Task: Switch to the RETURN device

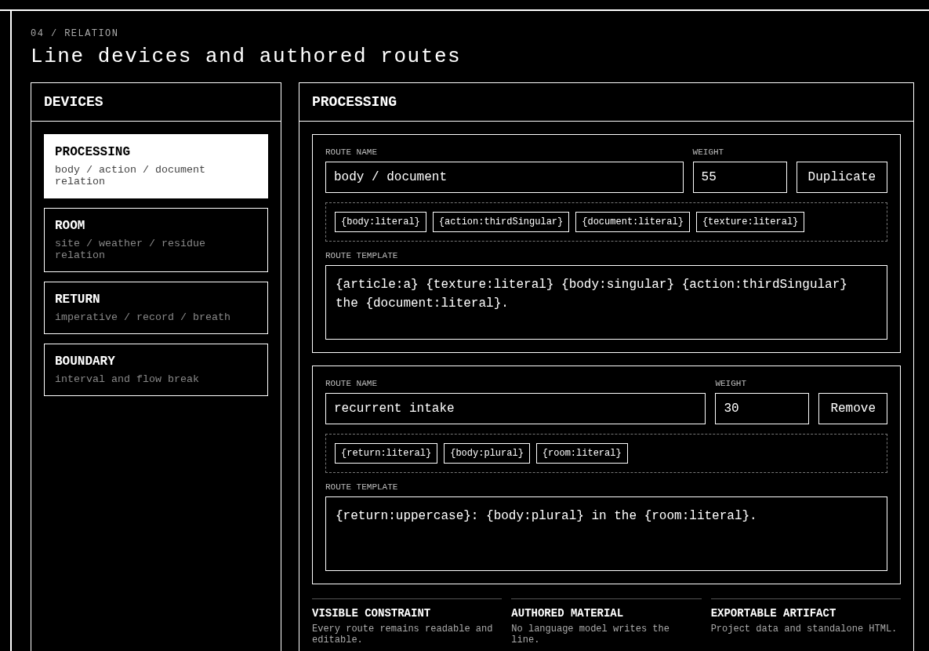Action: [156, 307]
